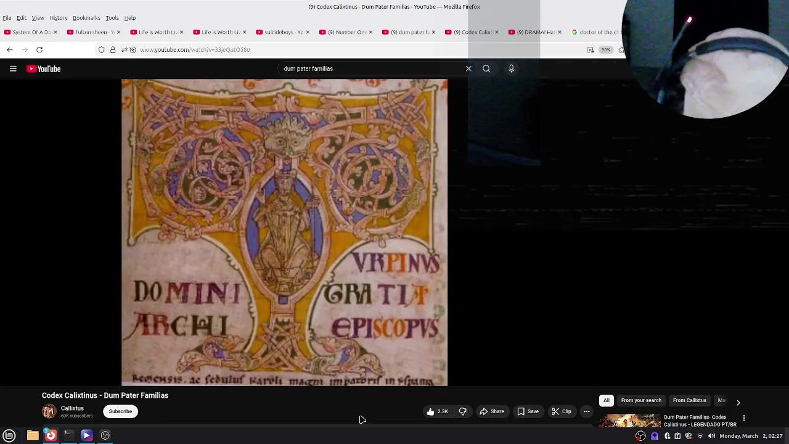Open the Linux Mint start menu
The image size is (789, 444).
pyautogui.click(x=9, y=435)
